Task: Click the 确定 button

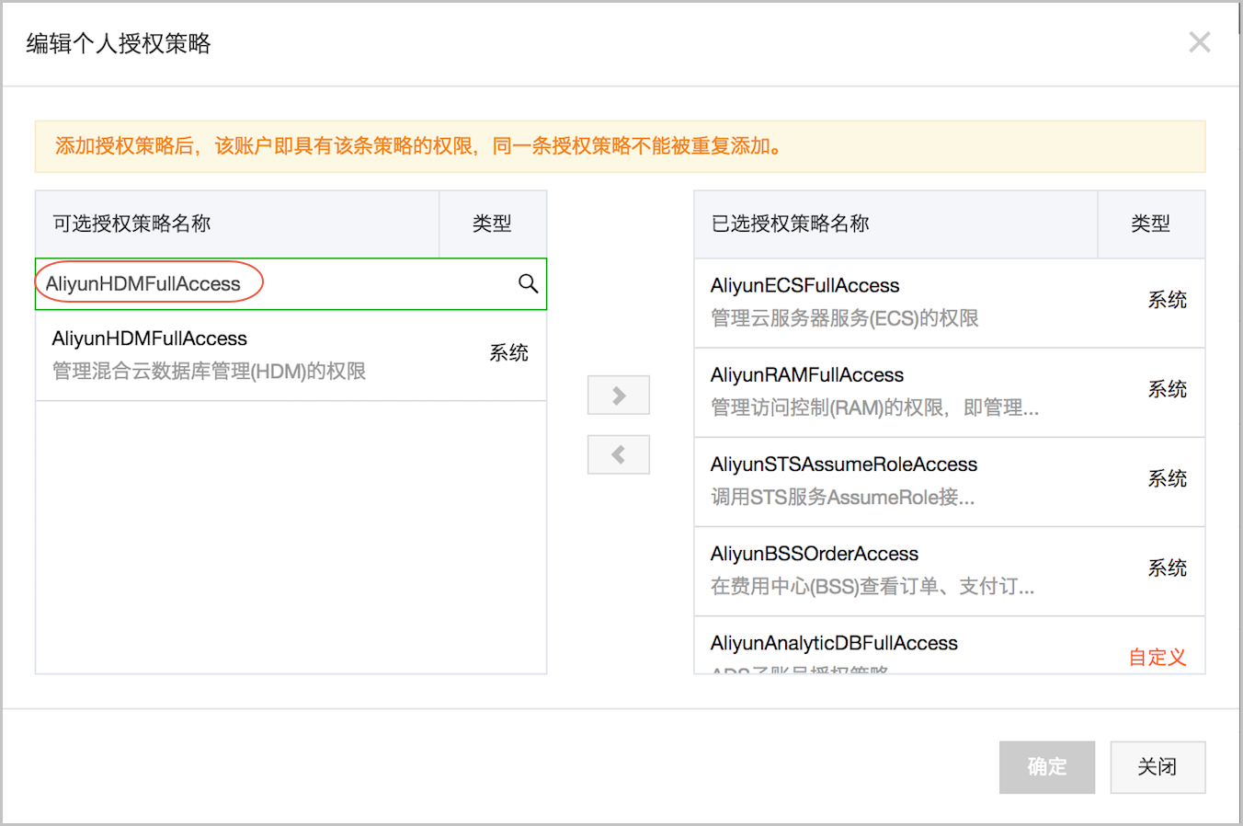Action: 1047,767
